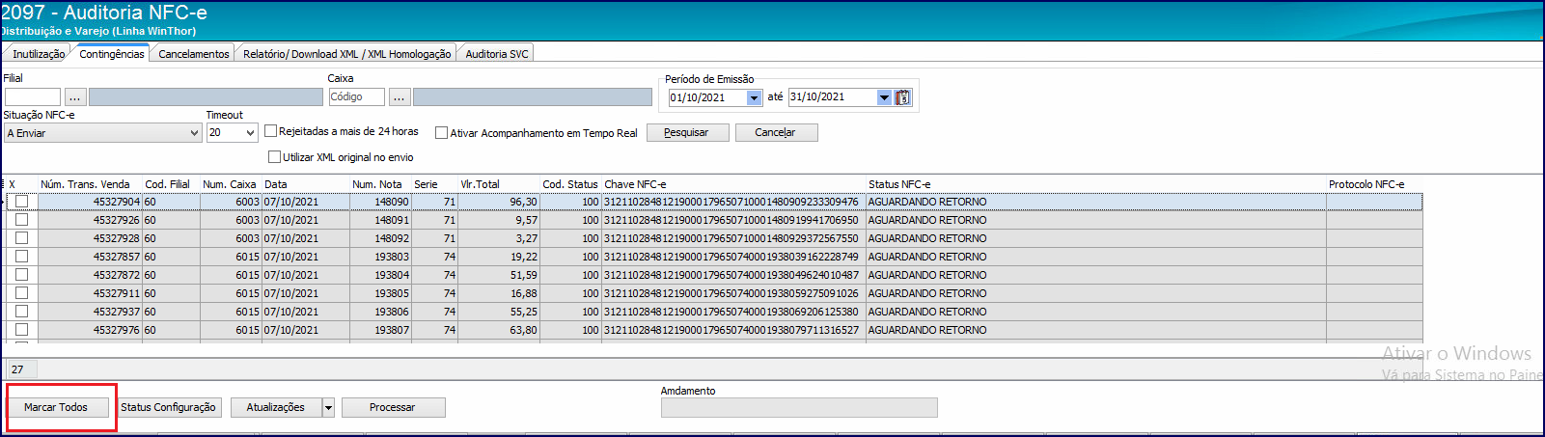Open Cancelamentos tab
Viewport: 1545px width, 437px height.
(194, 54)
